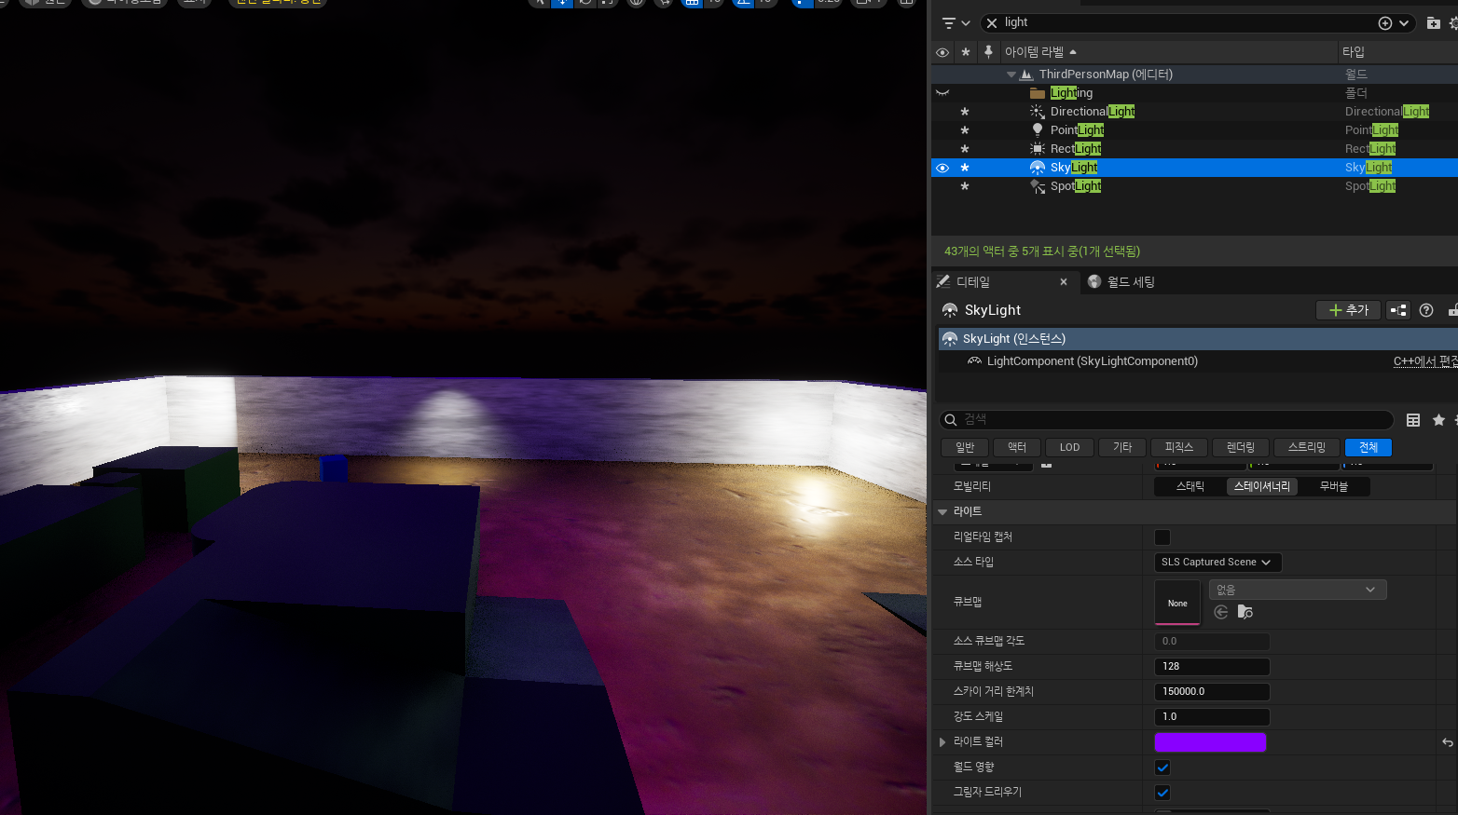Toggle the star on the SkyLight row
This screenshot has width=1458, height=815.
(x=965, y=168)
